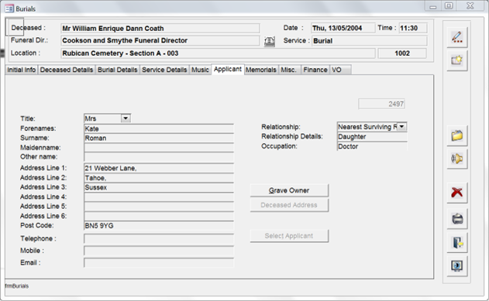Click the Occupation field showing Doctor
The width and height of the screenshot is (489, 301).
pos(372,146)
